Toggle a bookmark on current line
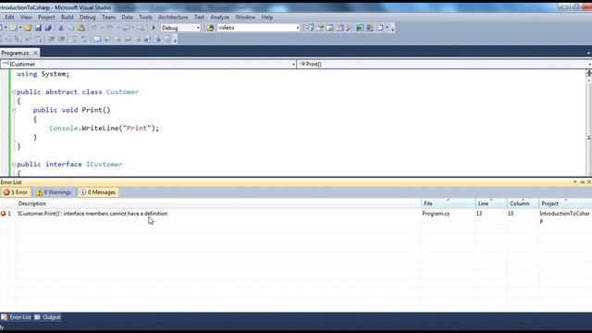Viewport: 592px width, 333px height. pyautogui.click(x=97, y=39)
